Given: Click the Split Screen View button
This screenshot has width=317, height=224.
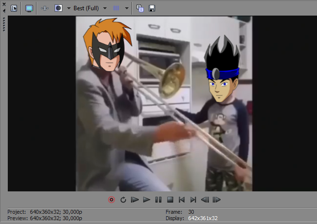Looking at the screenshot, I should [x=58, y=8].
